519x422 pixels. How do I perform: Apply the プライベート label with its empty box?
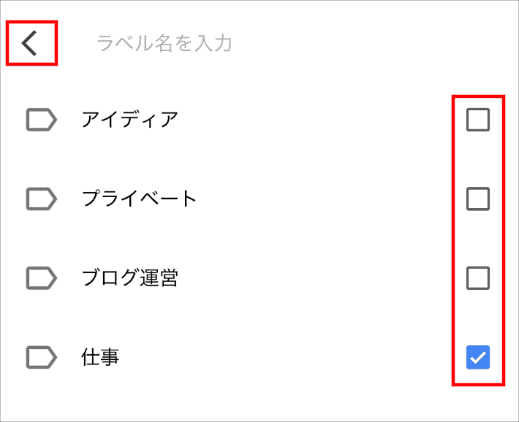coord(478,199)
